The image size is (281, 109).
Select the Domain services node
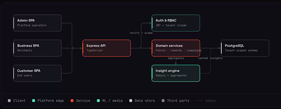[176, 48]
